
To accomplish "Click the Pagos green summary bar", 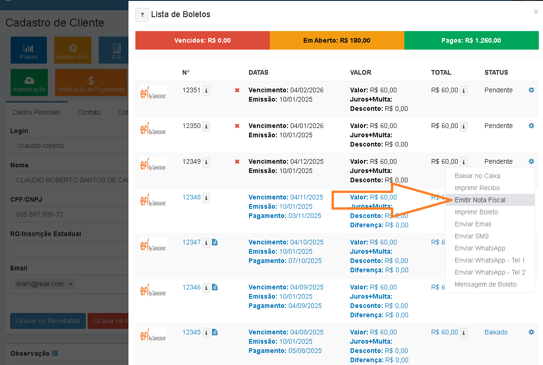I will pyautogui.click(x=471, y=40).
